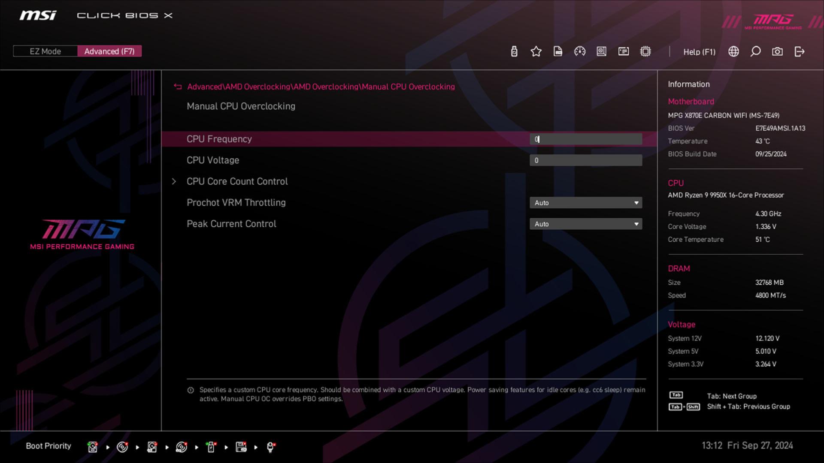Select Peak Current Control label

pyautogui.click(x=231, y=224)
